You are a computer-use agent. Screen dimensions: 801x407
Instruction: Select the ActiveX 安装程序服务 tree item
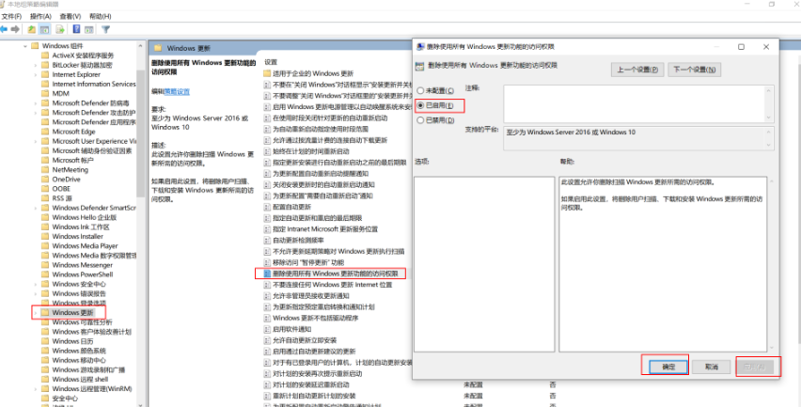point(83,55)
